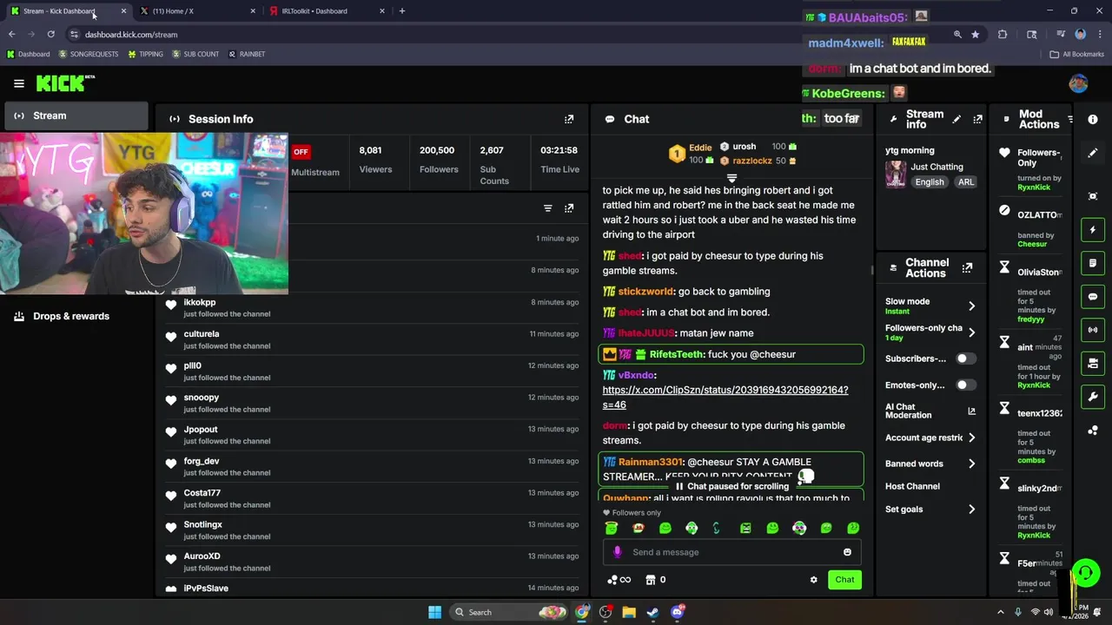Collapse the chat leaderboard arrow

tap(731, 179)
